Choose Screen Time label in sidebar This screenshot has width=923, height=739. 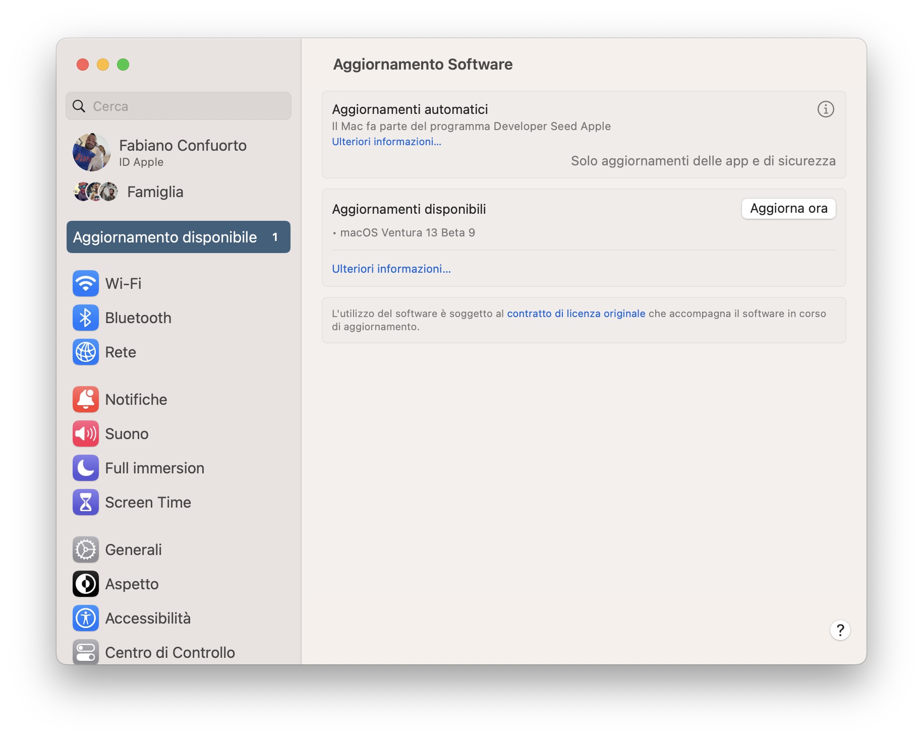tap(148, 503)
